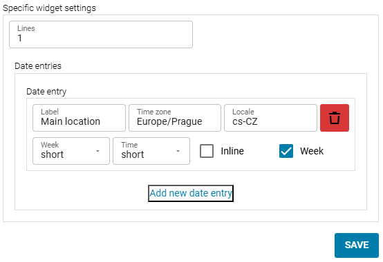This screenshot has width=383, height=262.
Task: Edit the Time zone field Europe/Prague
Action: point(175,118)
